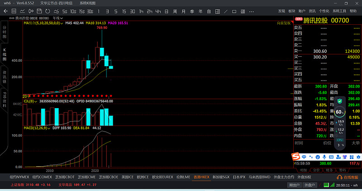The height and width of the screenshot is (191, 362).
Task: Select the 分价 bottom tab
Action: click(x=316, y=170)
